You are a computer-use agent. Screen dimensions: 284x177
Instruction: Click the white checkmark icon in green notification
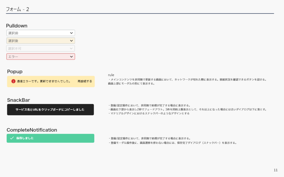pyautogui.click(x=12, y=138)
